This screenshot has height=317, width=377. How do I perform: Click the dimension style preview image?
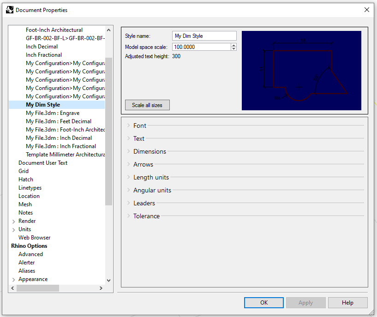(301, 71)
